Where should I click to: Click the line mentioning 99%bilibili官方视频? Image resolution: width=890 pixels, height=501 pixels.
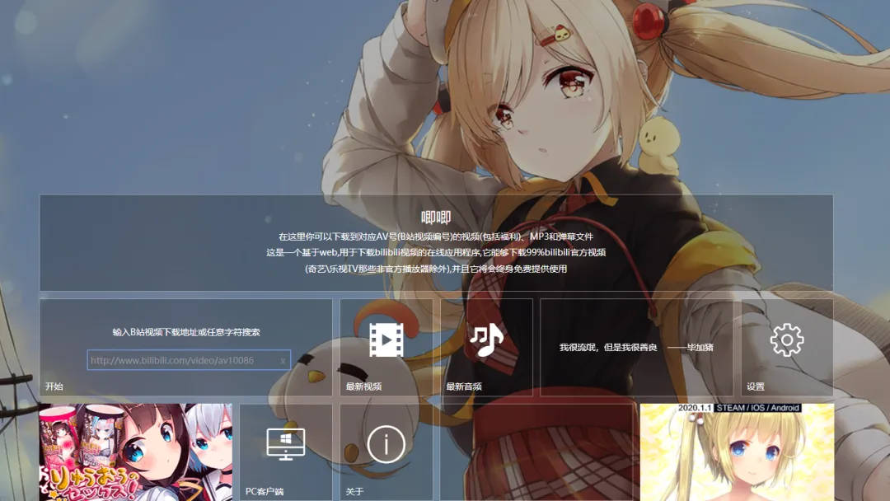[436, 252]
